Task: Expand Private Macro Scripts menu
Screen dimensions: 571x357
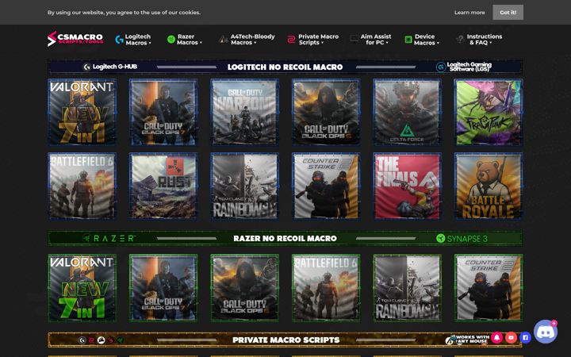Action: [x=312, y=40]
